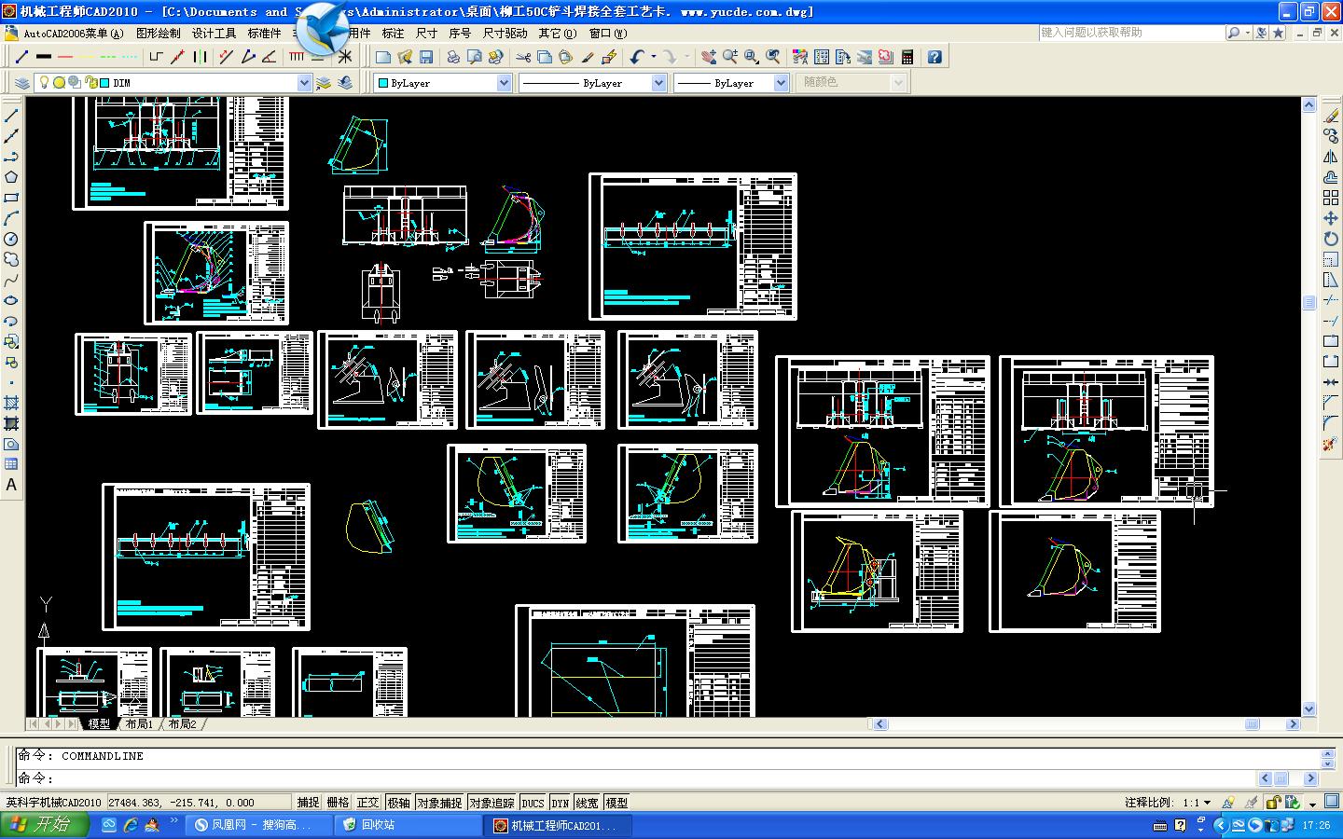Click the 模型 status bar button
The width and height of the screenshot is (1343, 839).
click(x=616, y=803)
